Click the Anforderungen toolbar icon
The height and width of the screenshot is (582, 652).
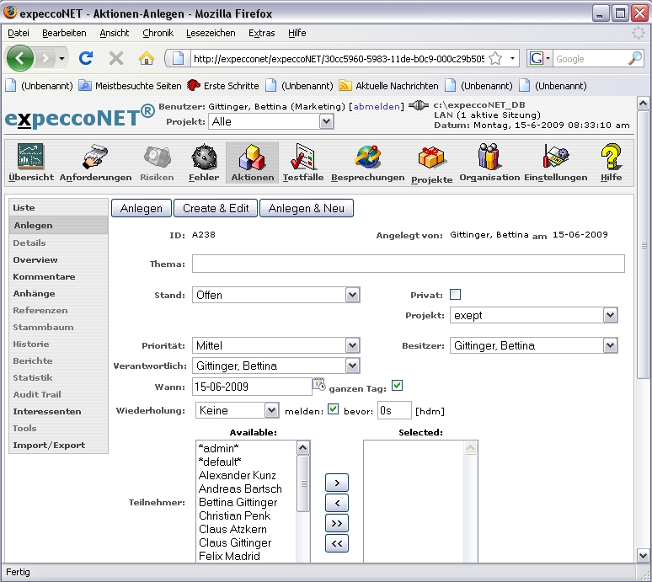[x=95, y=158]
